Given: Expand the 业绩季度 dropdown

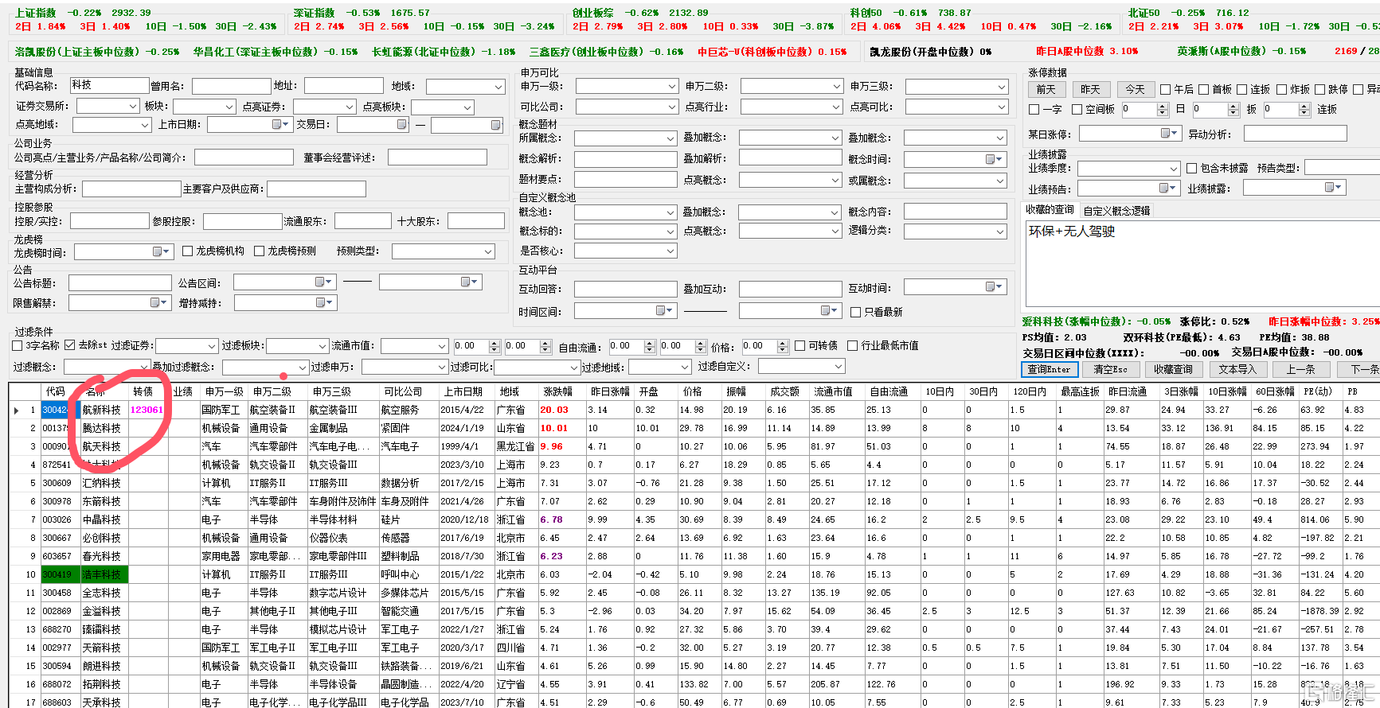Looking at the screenshot, I should click(x=1173, y=169).
